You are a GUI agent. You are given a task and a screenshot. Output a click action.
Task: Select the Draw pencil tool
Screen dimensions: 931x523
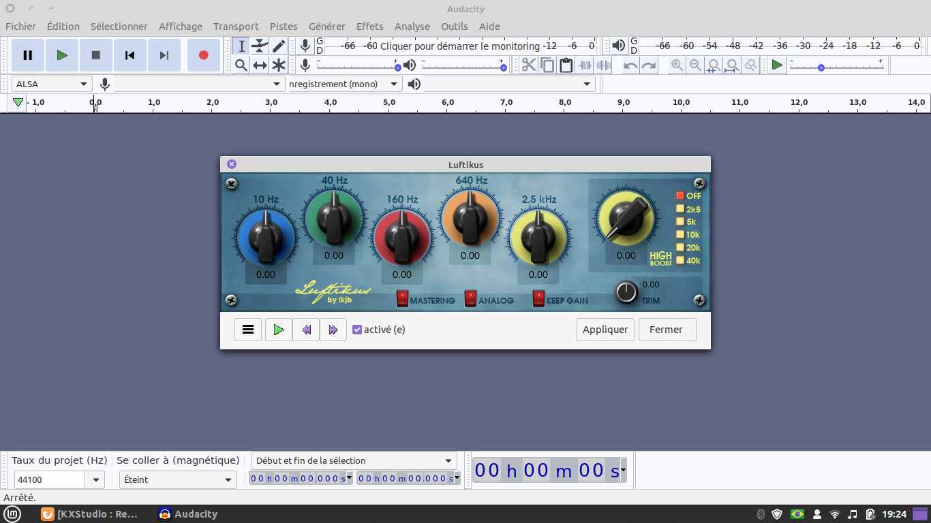[x=279, y=46]
